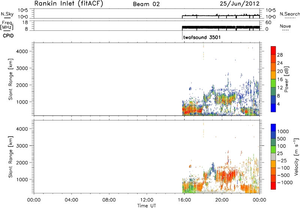The image size is (300, 208).
Task: Click the 2000 range label in the velocity panel
Action: click(x=22, y=163)
